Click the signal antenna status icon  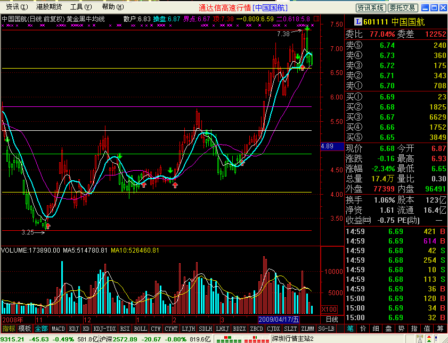(419, 339)
